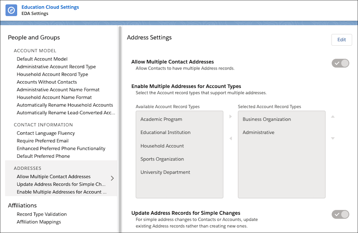Open Enhanced Preferred Phone Functionality setting

(61, 148)
